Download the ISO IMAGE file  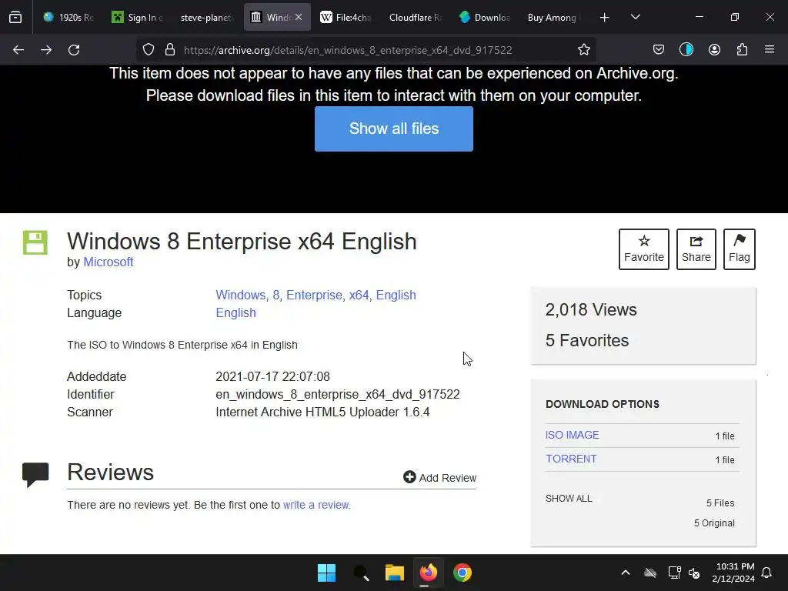572,435
